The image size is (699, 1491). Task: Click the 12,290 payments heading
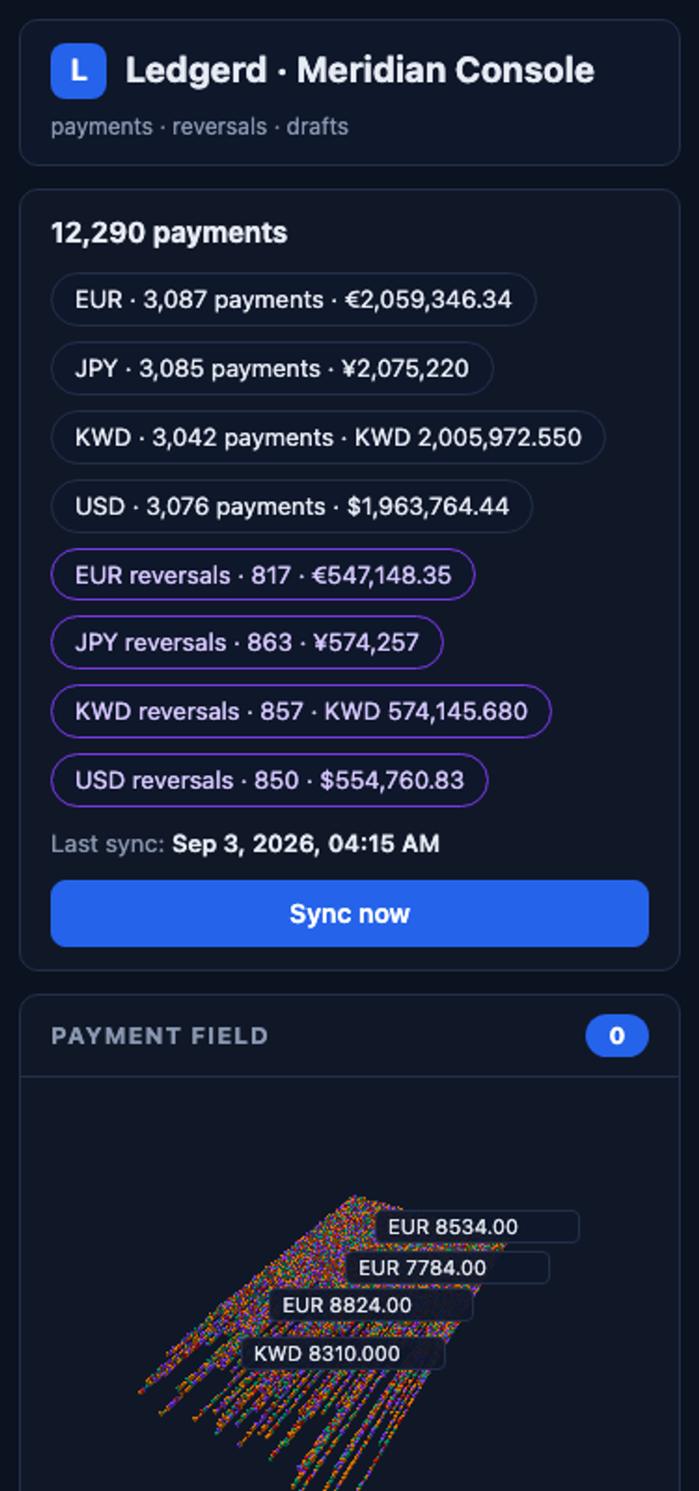coord(169,232)
